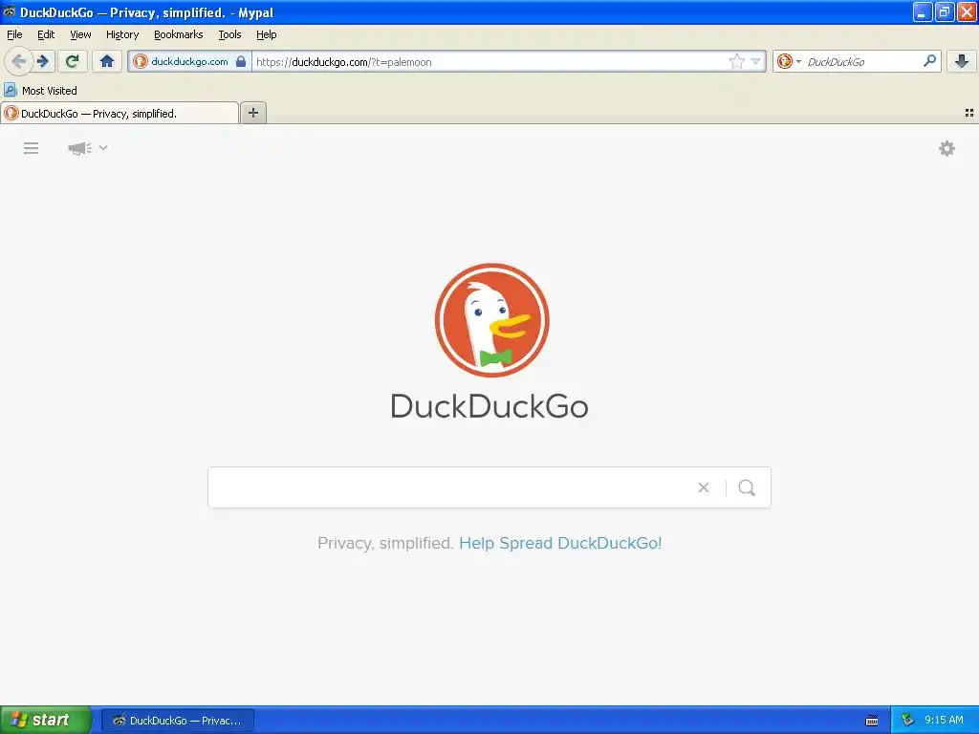Bookmark this page with the star icon
The image size is (979, 734).
point(737,61)
